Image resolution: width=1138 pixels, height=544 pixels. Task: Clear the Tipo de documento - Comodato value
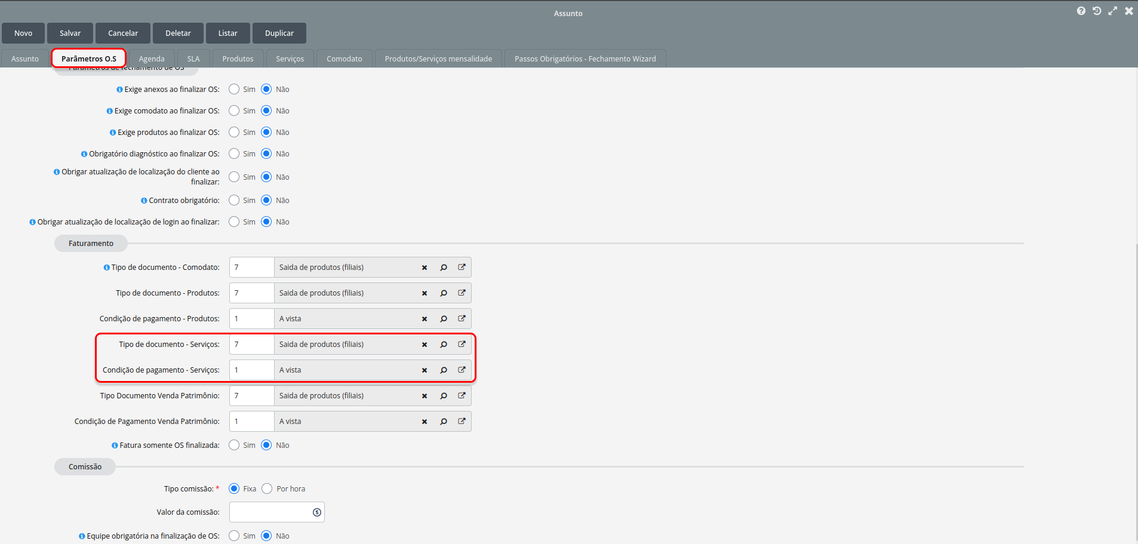[x=425, y=268]
